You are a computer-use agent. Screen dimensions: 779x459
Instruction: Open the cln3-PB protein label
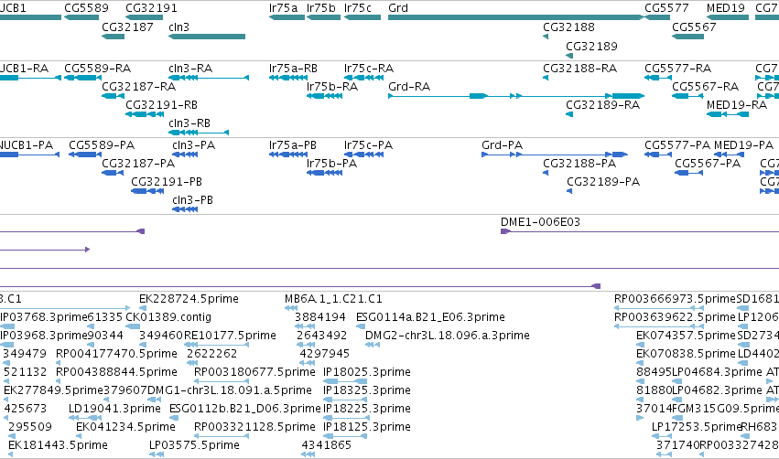pos(193,200)
